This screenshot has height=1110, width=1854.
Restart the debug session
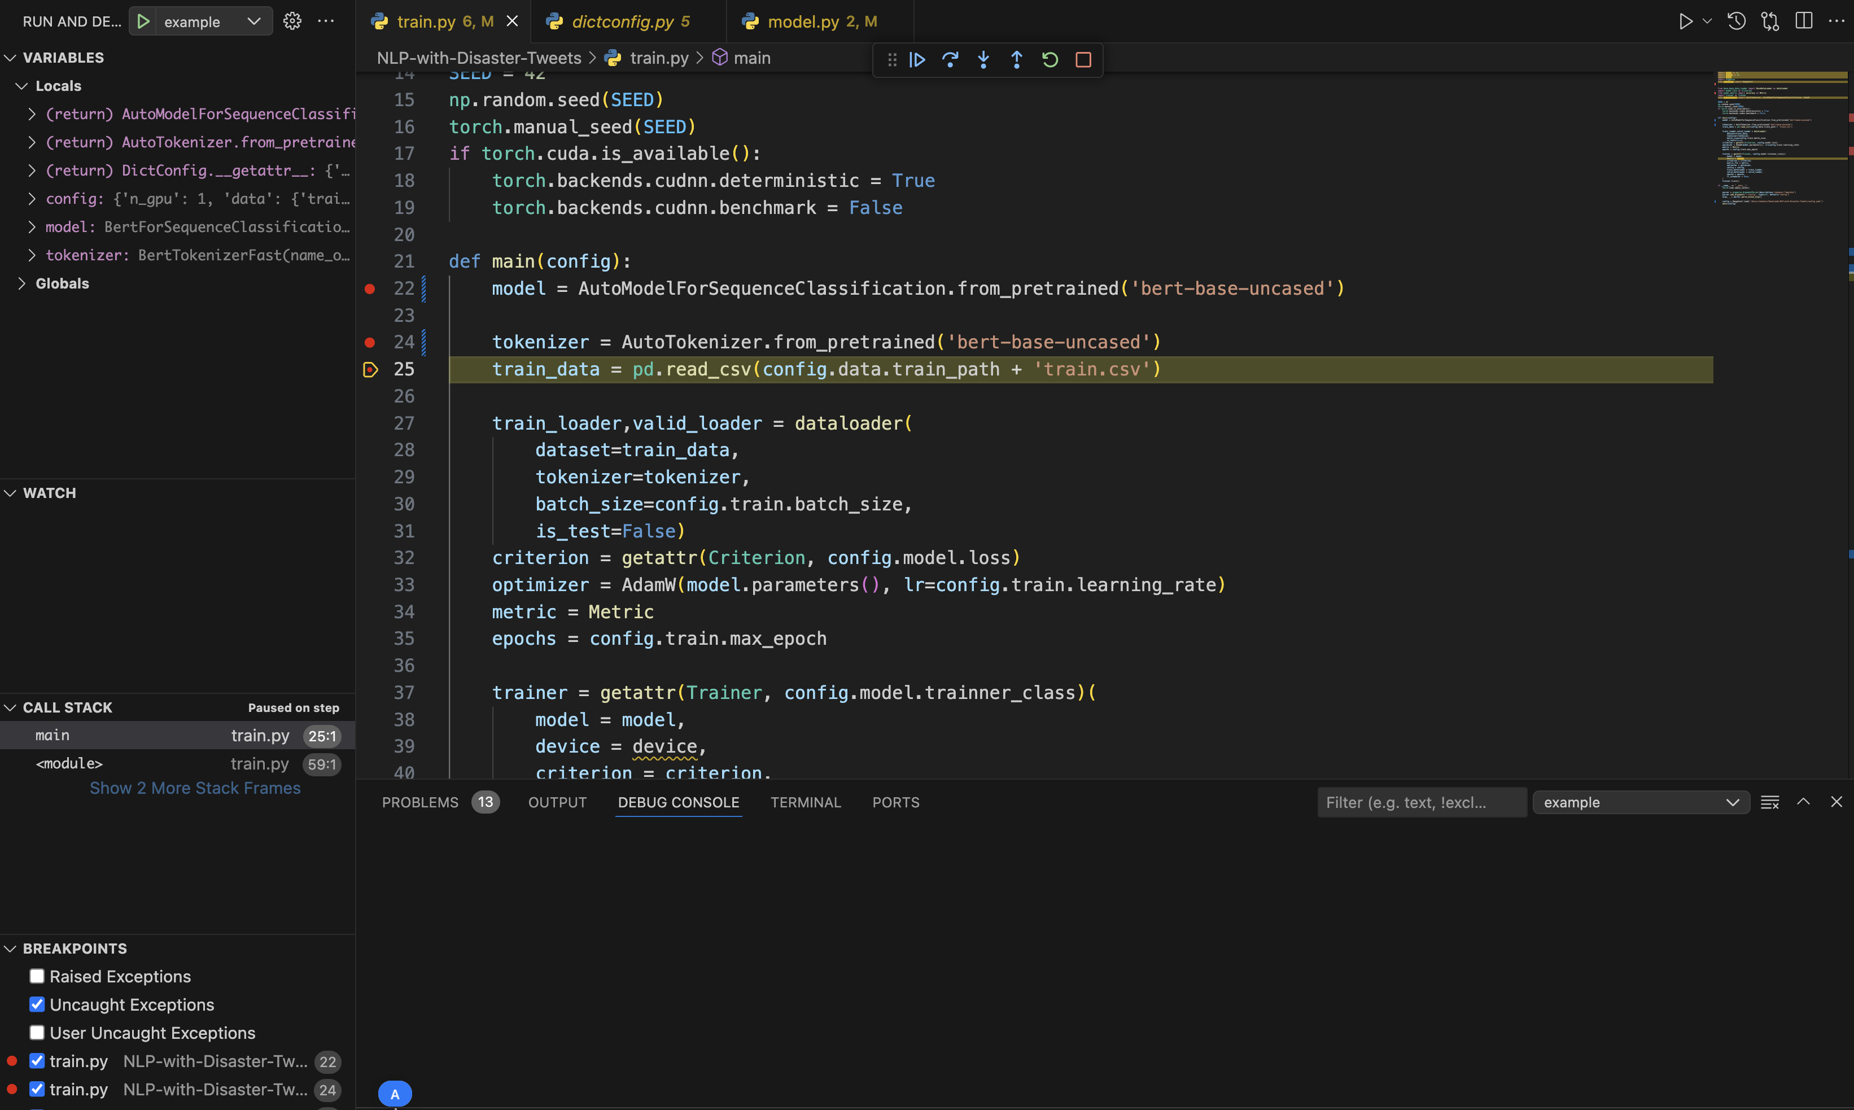point(1050,60)
